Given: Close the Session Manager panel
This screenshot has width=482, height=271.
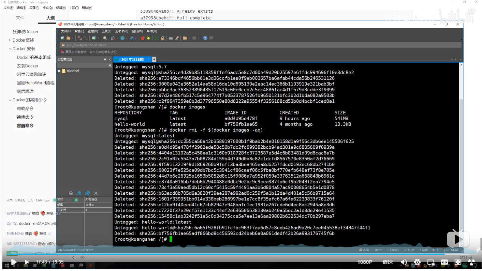Looking at the screenshot, I should [109, 59].
